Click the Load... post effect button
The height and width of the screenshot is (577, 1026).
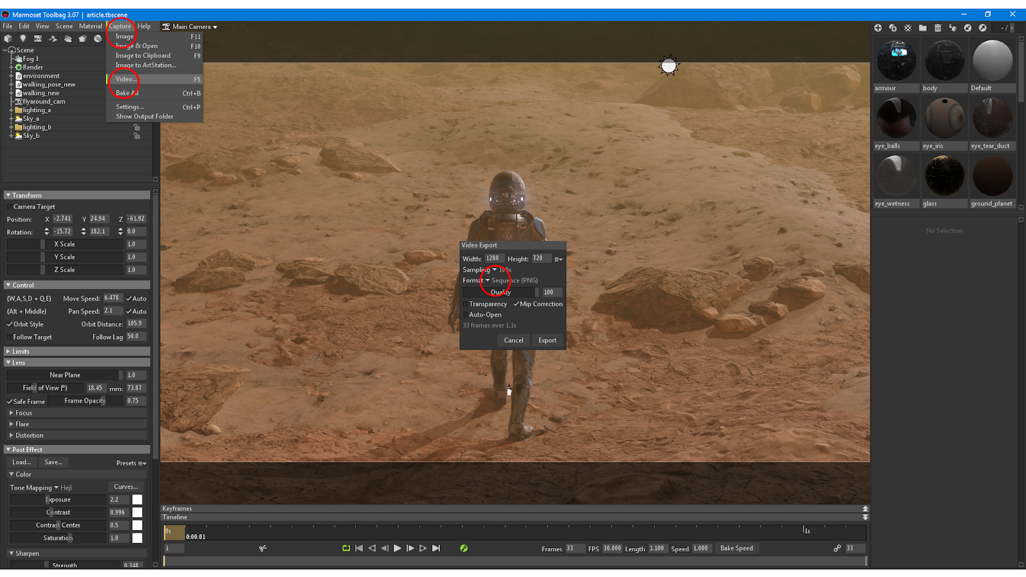pyautogui.click(x=21, y=462)
